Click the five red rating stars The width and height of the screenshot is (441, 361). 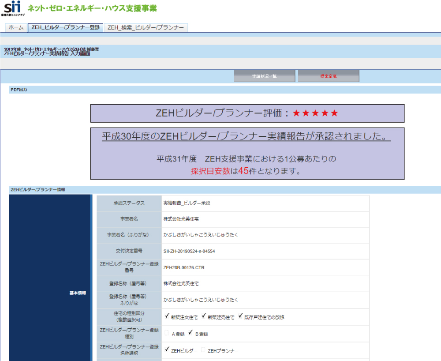click(315, 113)
